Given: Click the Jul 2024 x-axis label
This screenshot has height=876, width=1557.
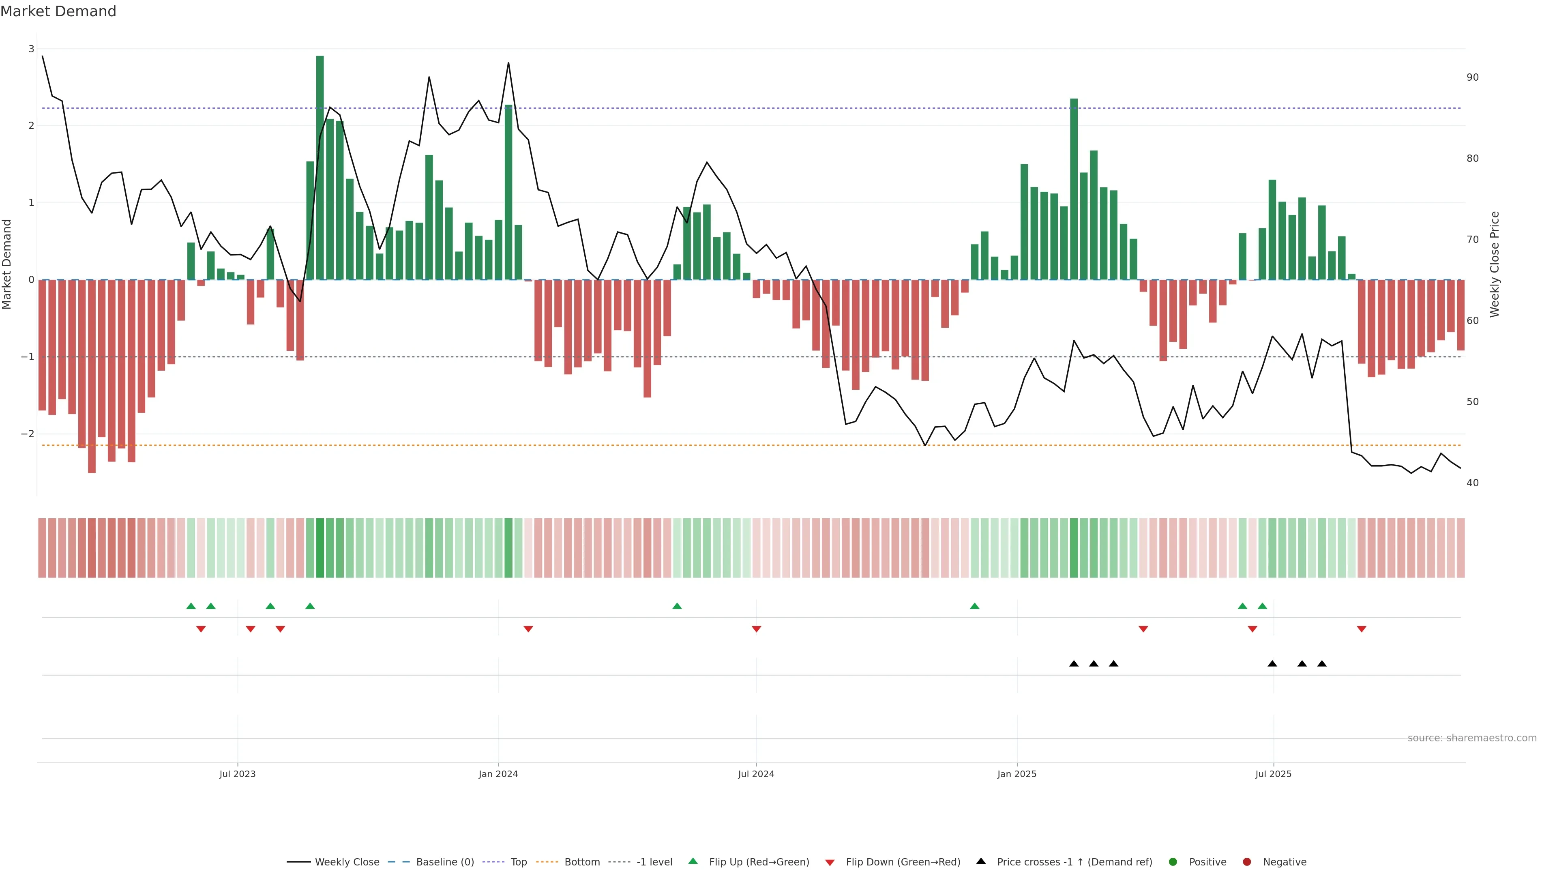Looking at the screenshot, I should [755, 774].
